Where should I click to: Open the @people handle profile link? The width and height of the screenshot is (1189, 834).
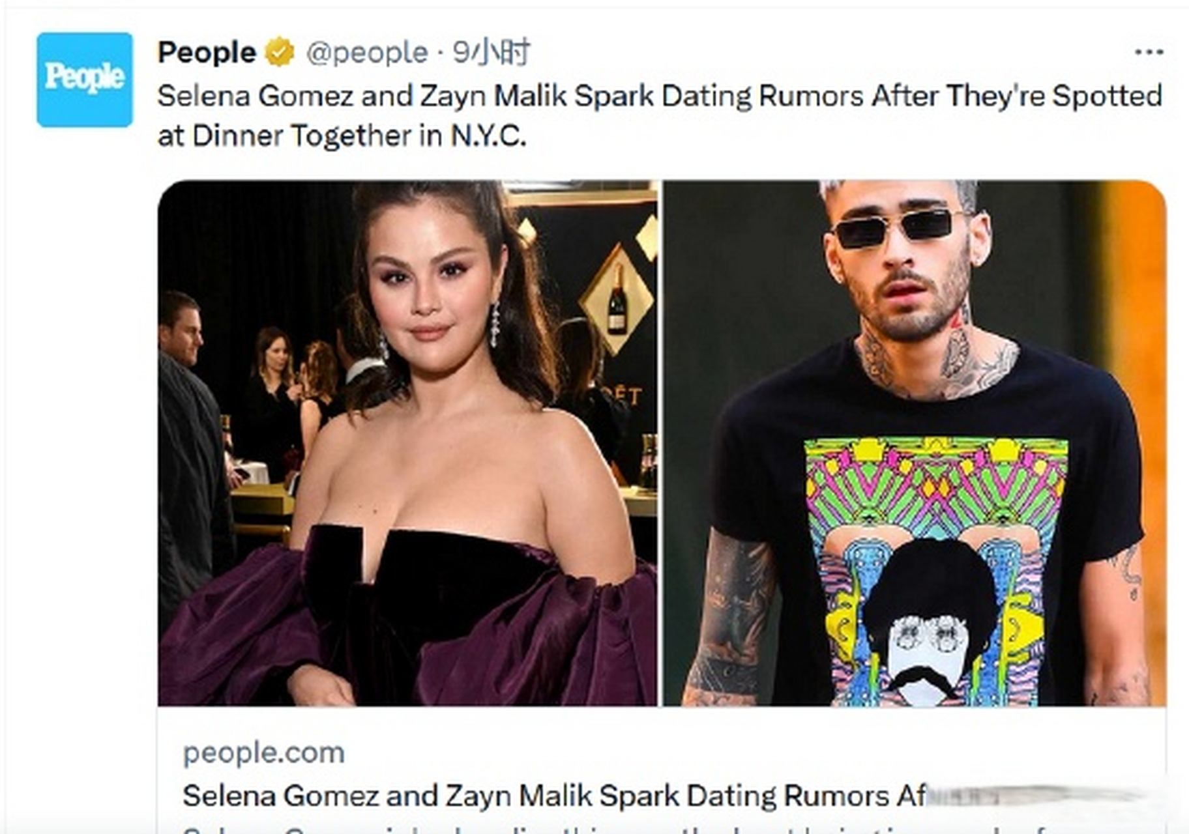(367, 53)
